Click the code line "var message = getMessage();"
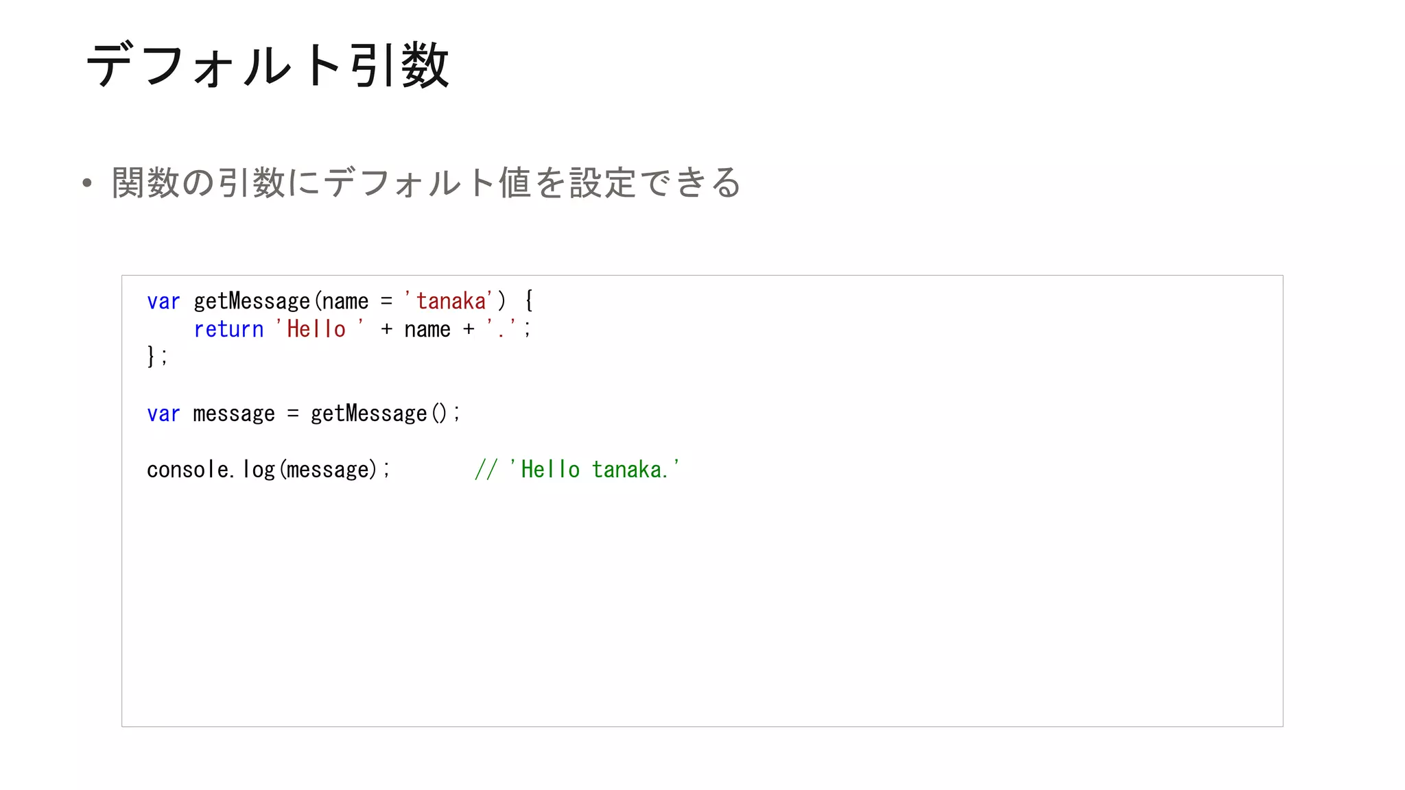1405x790 pixels. 303,414
